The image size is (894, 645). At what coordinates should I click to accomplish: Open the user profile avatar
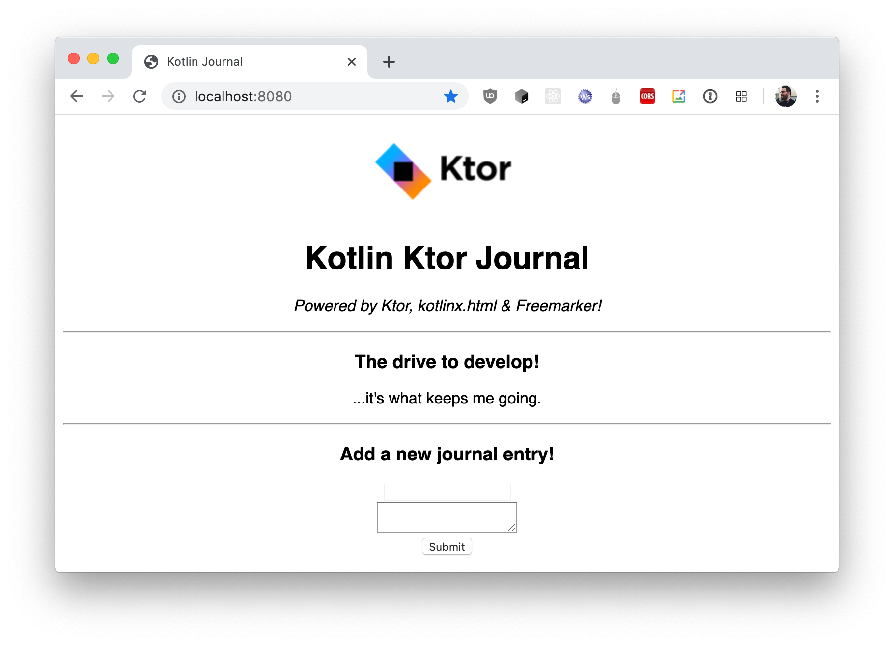pyautogui.click(x=785, y=96)
